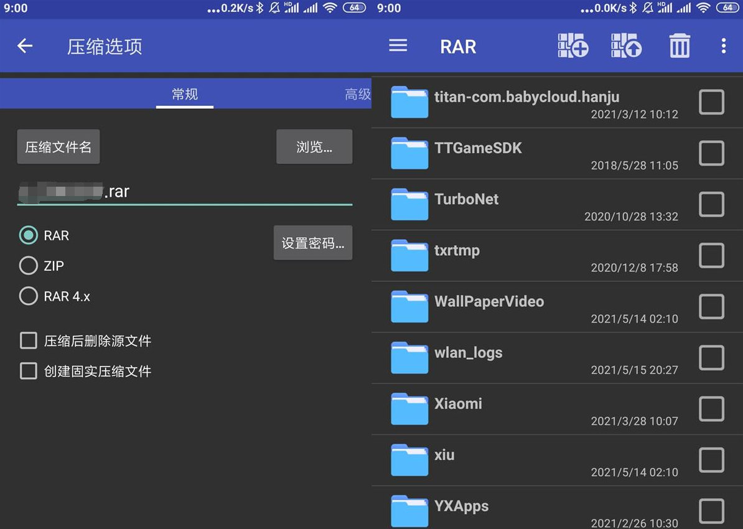Tap the 2020/10/28 13:32 date text
Image resolution: width=743 pixels, height=529 pixels.
coord(631,217)
